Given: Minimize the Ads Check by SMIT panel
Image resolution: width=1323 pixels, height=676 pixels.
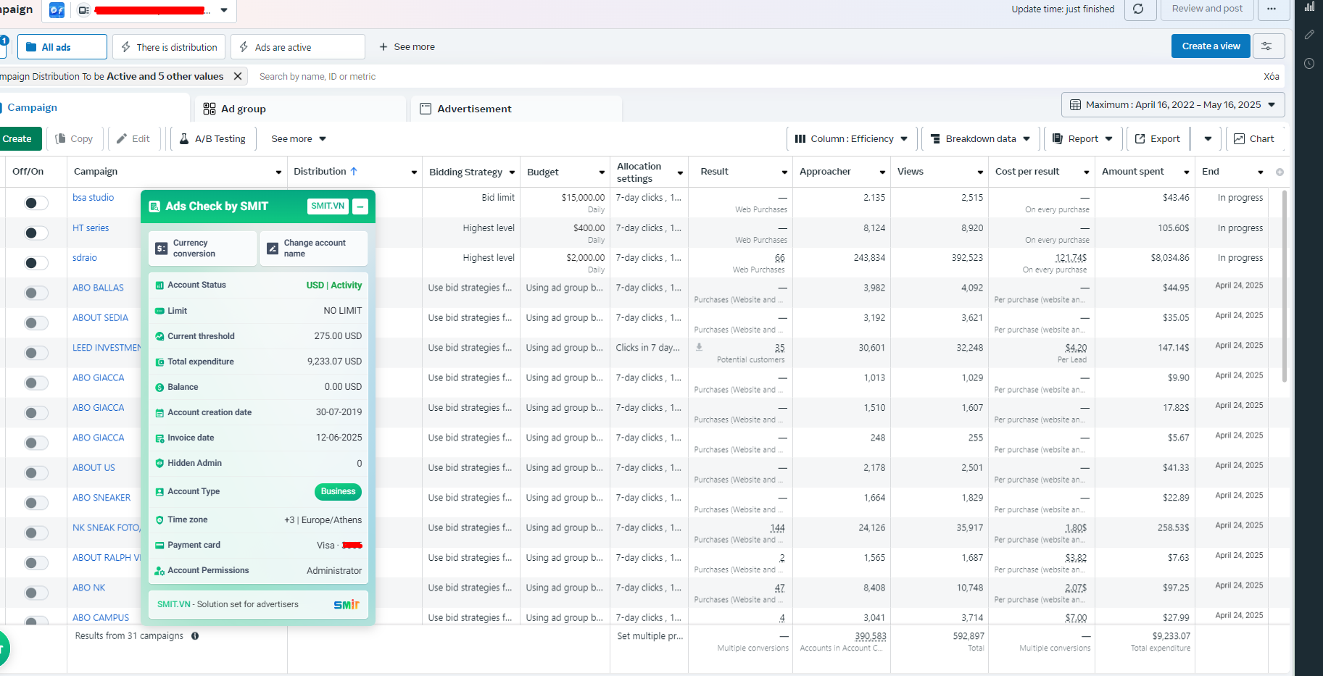Looking at the screenshot, I should 360,206.
